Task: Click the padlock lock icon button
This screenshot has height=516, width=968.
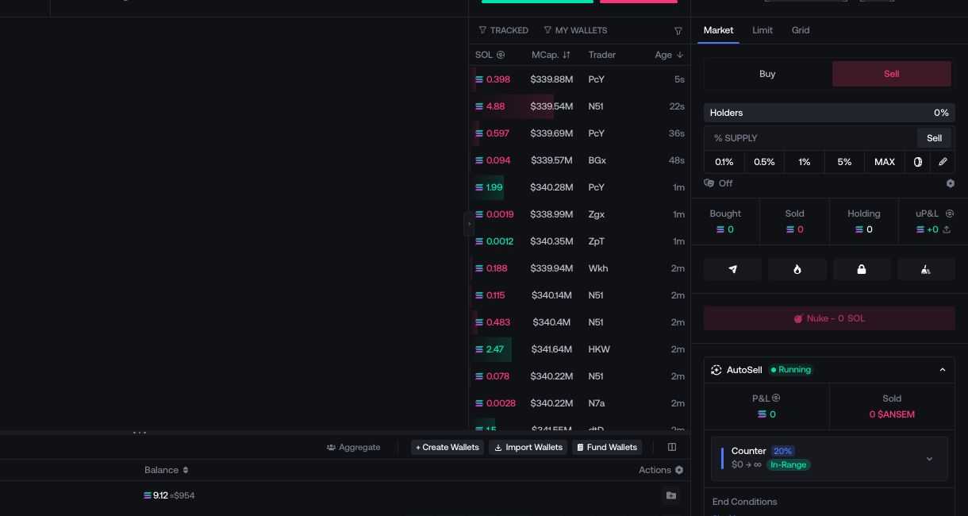Action: pos(862,269)
